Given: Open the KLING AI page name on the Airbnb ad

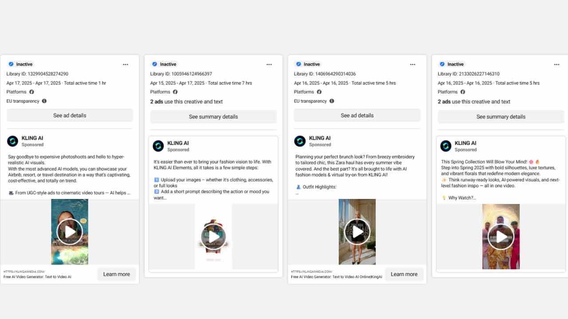Looking at the screenshot, I should [x=32, y=138].
